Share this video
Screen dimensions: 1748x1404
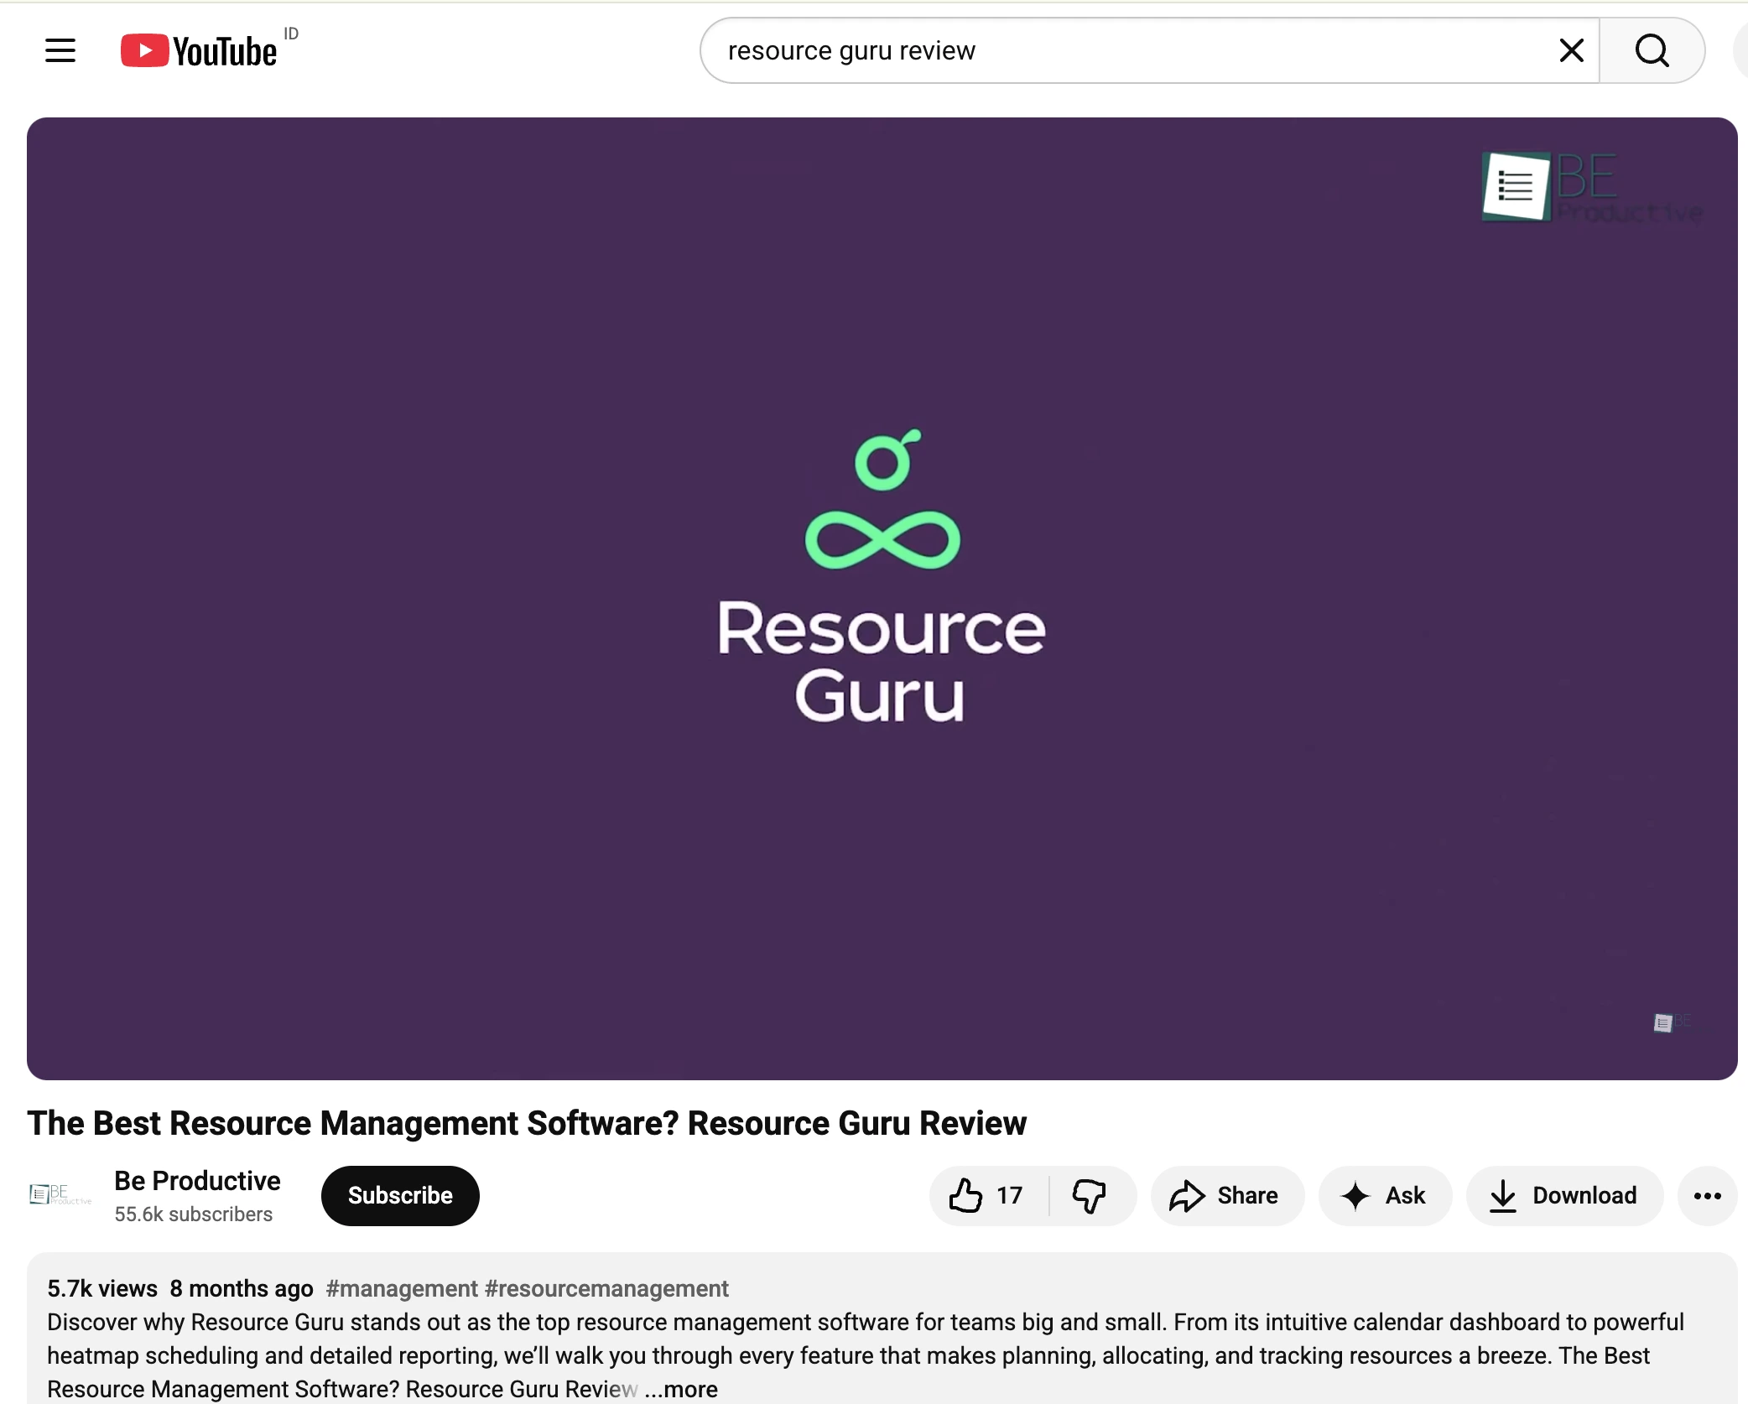coord(1225,1195)
